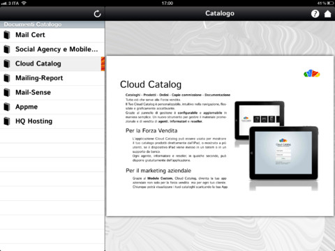Click the book icon beside Mail Cert

point(7,35)
